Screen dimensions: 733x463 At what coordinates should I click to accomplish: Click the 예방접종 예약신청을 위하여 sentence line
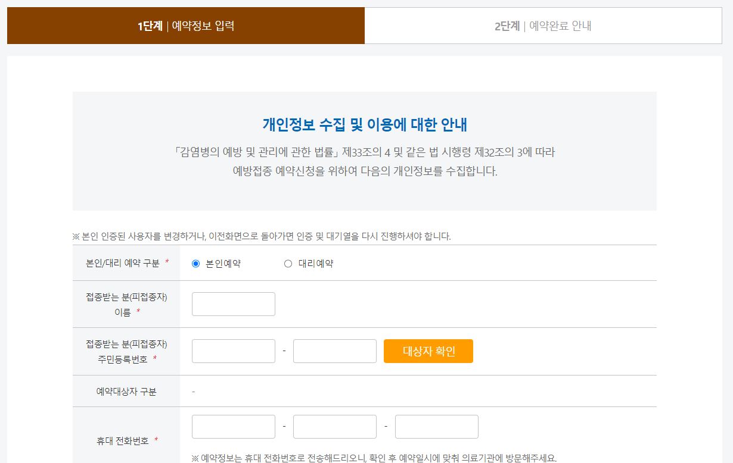365,171
